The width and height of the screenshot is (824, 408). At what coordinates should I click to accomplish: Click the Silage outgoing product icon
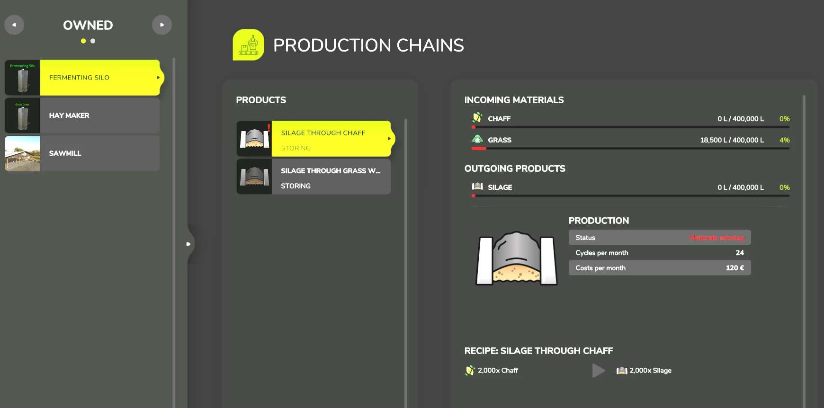pyautogui.click(x=477, y=186)
